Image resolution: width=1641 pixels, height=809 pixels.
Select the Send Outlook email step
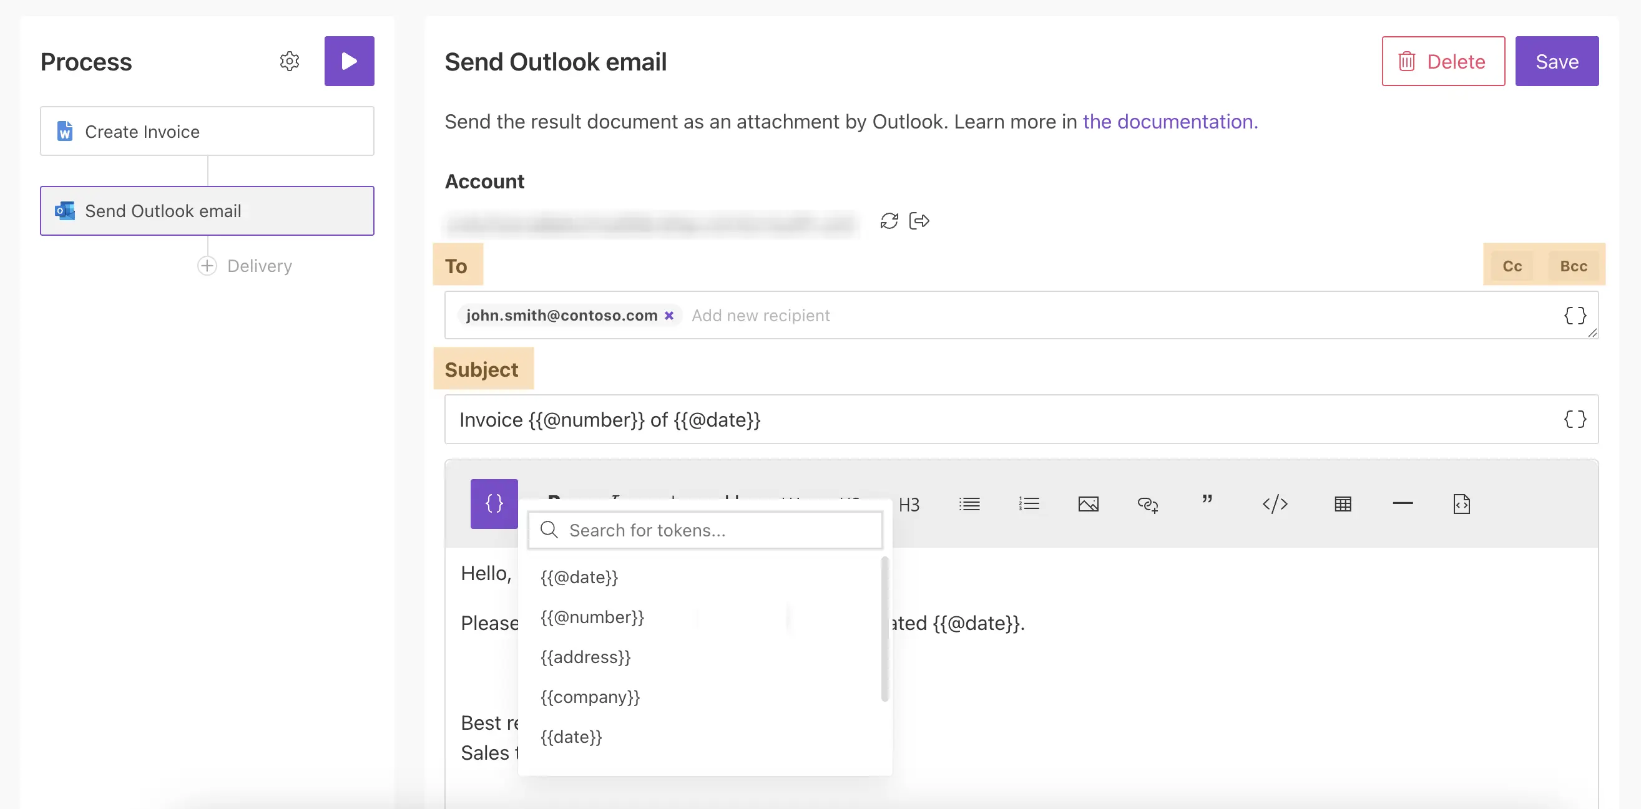207,211
